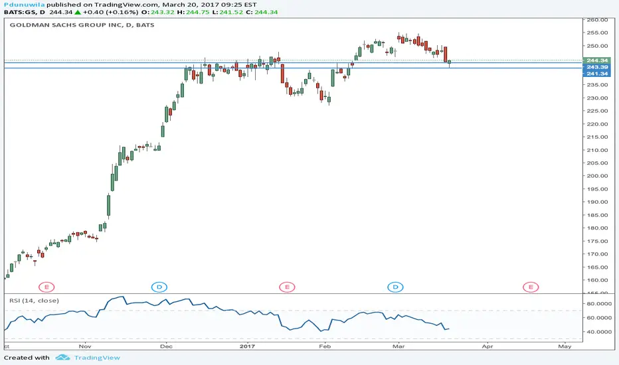
Task: Select the green 244.34 current price label
Action: click(x=597, y=60)
